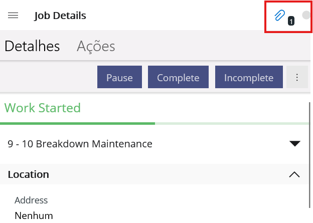The width and height of the screenshot is (313, 223).
Task: Switch to the Detalhes tab
Action: click(x=32, y=46)
